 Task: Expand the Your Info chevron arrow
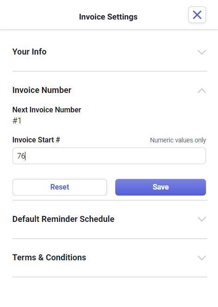pyautogui.click(x=202, y=52)
